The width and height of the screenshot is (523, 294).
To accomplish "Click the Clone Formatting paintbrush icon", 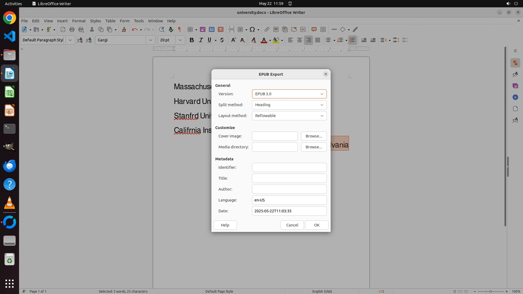I will (x=124, y=29).
